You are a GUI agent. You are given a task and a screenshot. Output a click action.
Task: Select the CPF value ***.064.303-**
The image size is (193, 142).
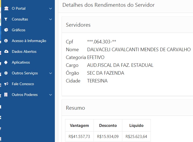(x=102, y=42)
